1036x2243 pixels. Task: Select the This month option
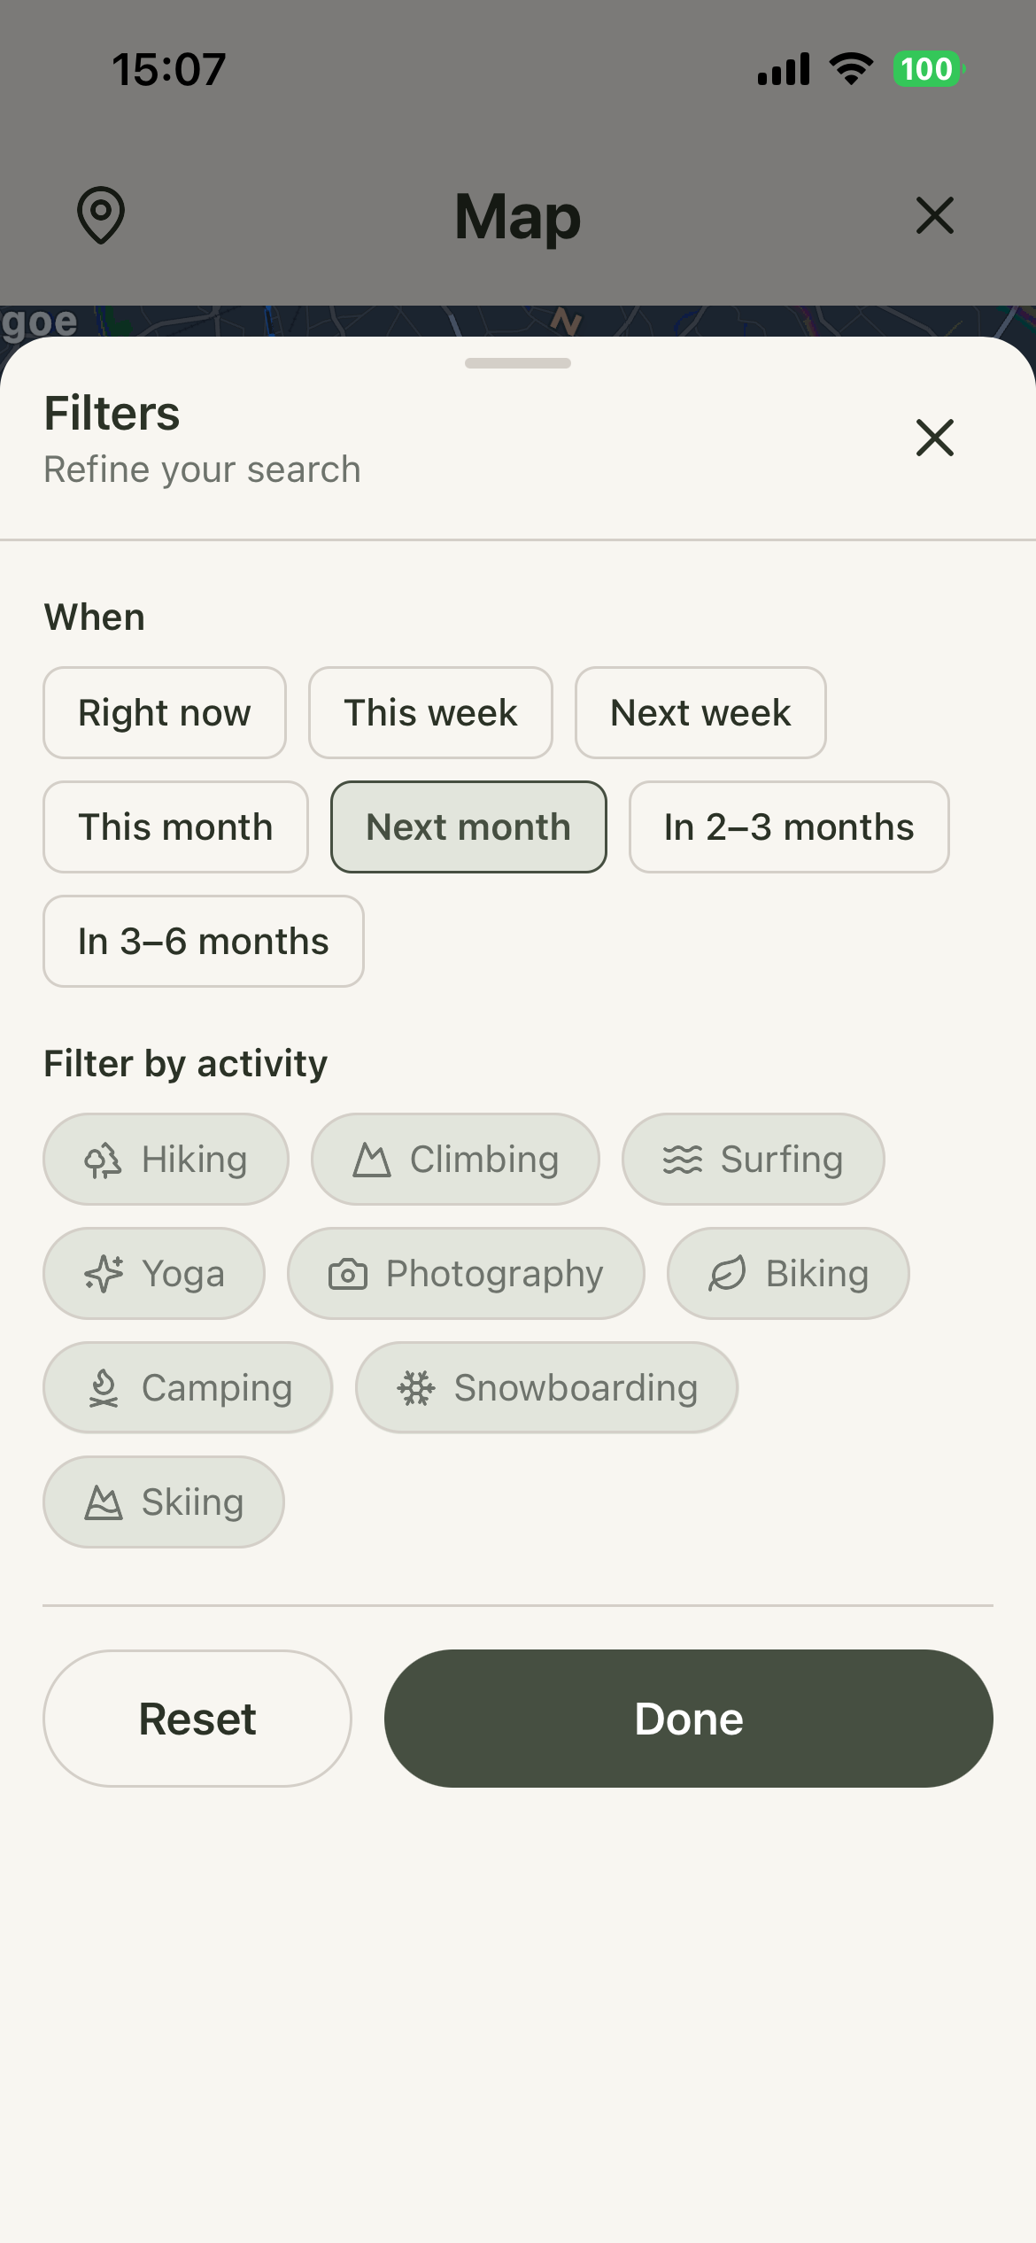point(175,827)
